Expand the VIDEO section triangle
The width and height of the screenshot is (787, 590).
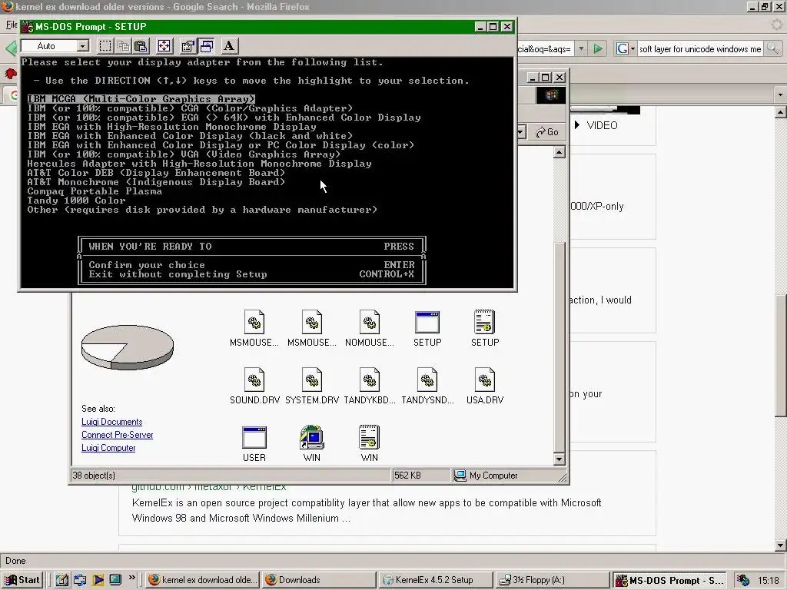tap(576, 125)
